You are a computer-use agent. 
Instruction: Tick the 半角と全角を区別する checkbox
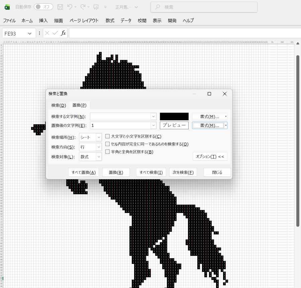tap(108, 152)
